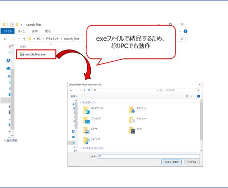The height and width of the screenshot is (188, 228).
Task: Select the デスクトップ folder
Action: (92, 120)
